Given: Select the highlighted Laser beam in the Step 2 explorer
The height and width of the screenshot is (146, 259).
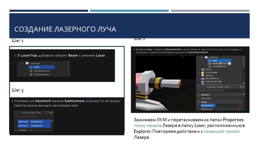Looking at the screenshot, I should coord(219,60).
